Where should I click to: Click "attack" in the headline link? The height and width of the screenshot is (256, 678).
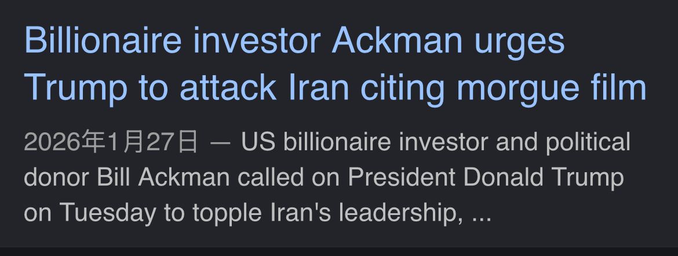click(226, 88)
